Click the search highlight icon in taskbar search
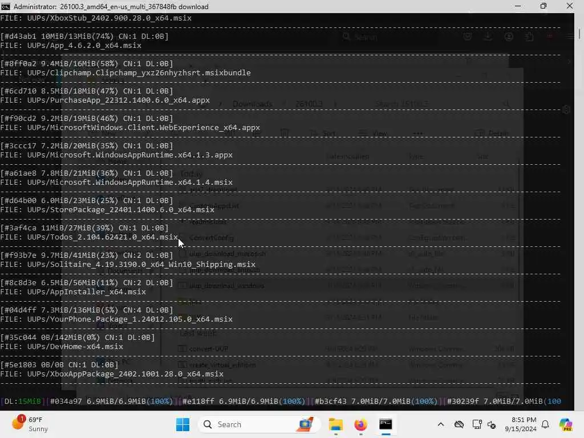Screen dimensions: 584x438 [x=305, y=424]
